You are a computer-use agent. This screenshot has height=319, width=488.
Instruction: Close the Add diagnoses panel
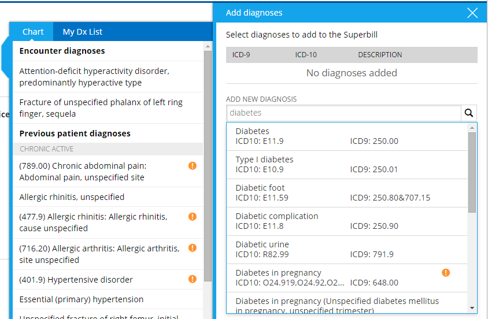coord(472,13)
